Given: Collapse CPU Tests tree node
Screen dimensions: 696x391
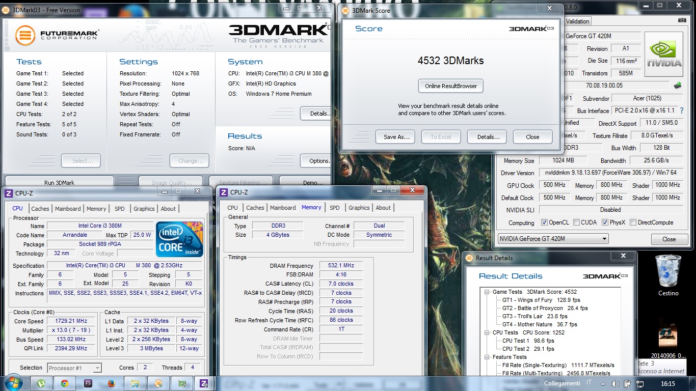Looking at the screenshot, I should coord(487,332).
